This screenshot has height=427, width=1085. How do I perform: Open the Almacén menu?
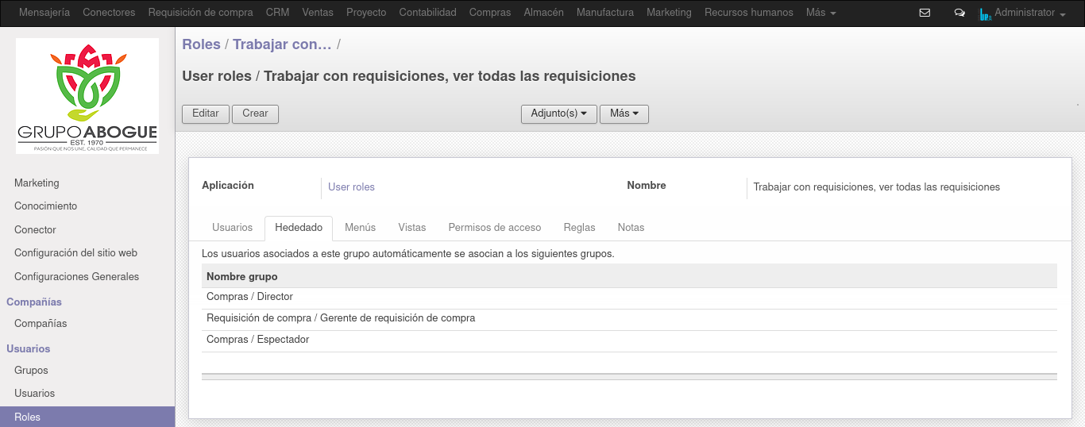point(544,13)
